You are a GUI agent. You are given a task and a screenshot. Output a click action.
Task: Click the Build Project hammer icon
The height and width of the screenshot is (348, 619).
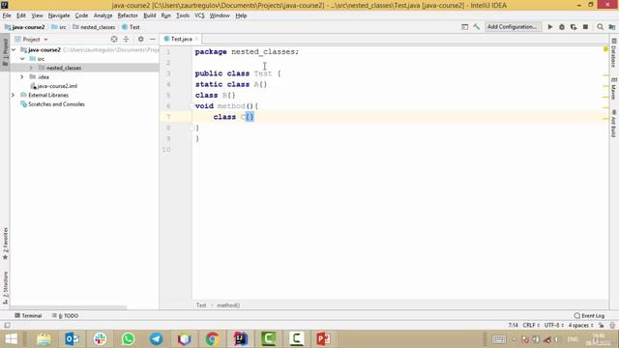[x=477, y=27]
